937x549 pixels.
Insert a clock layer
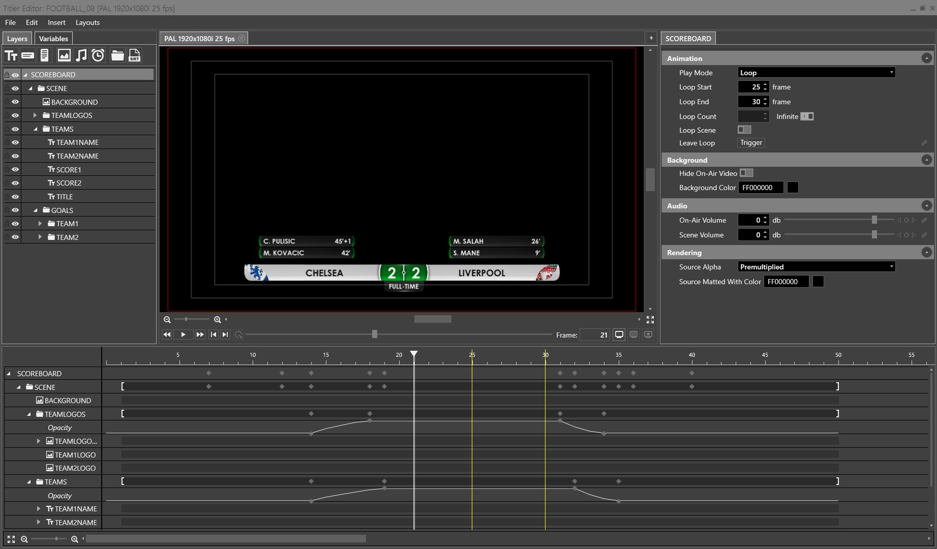pos(98,55)
